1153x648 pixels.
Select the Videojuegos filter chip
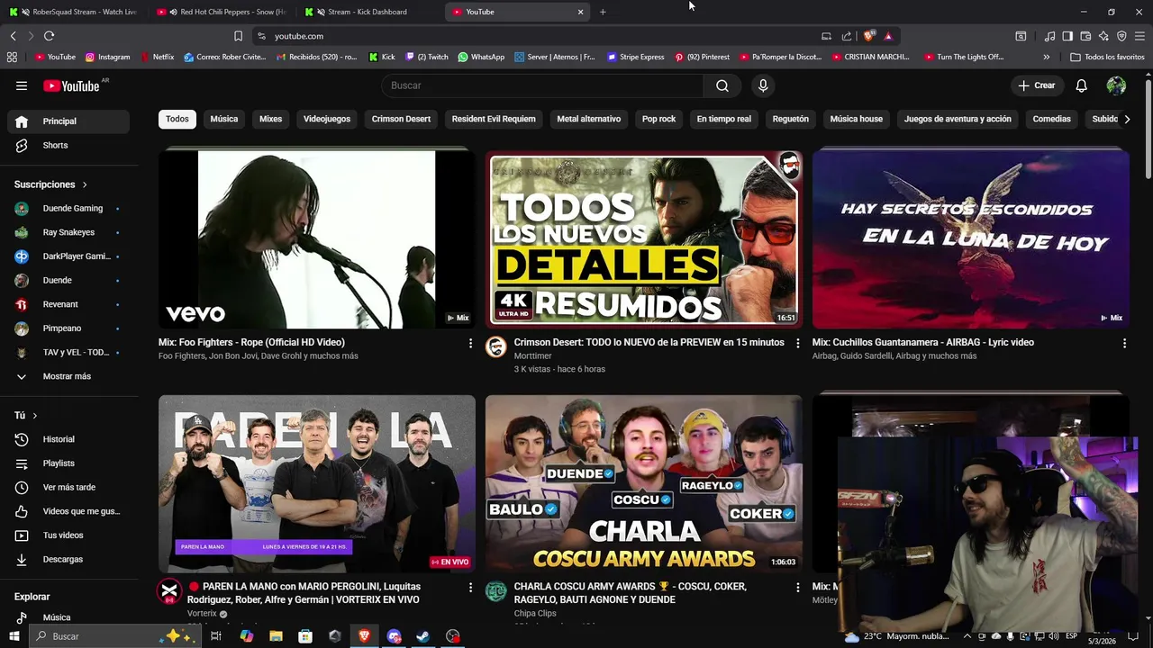[327, 119]
